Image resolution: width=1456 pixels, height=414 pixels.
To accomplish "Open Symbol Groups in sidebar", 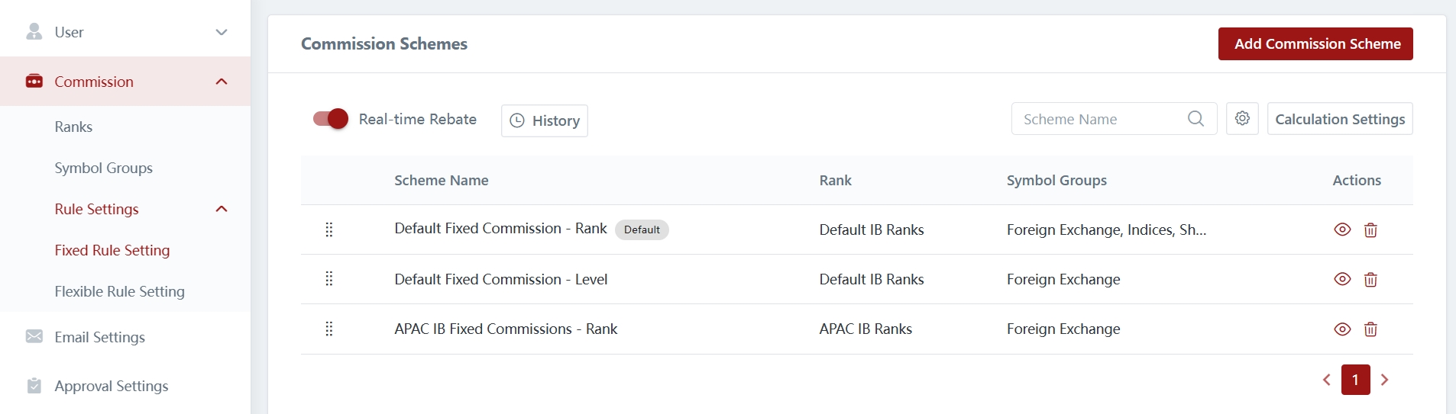I will pos(103,168).
